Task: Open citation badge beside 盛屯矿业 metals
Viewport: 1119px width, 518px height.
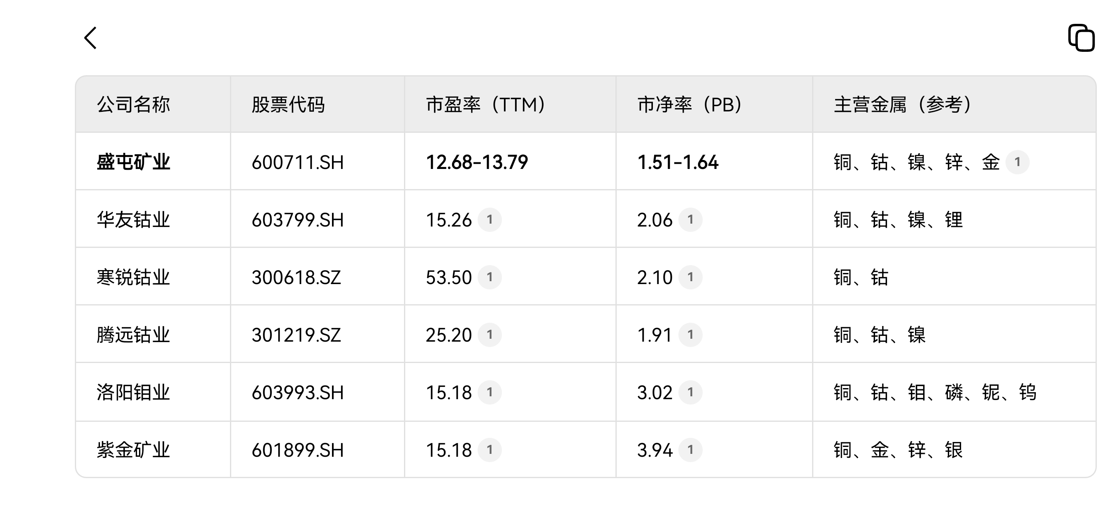Action: 1017,162
